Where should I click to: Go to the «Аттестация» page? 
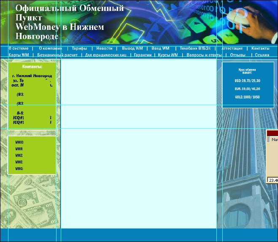pyautogui.click(x=232, y=48)
